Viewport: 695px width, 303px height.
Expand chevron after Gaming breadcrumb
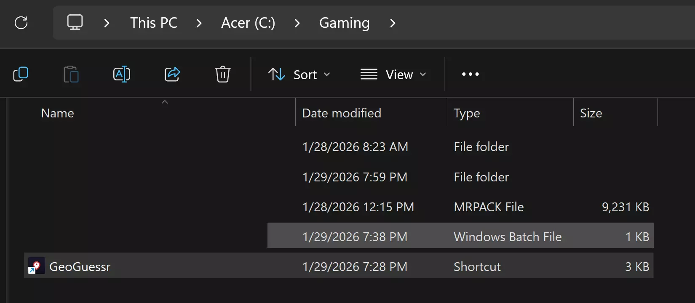click(393, 23)
